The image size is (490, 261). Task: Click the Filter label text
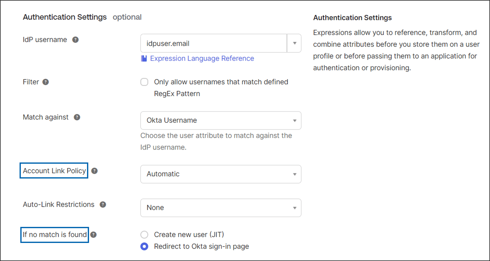click(31, 82)
